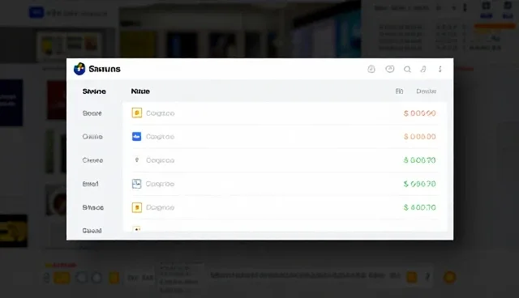This screenshot has width=519, height=298.
Task: Click the music note icon in header
Action: (x=423, y=69)
